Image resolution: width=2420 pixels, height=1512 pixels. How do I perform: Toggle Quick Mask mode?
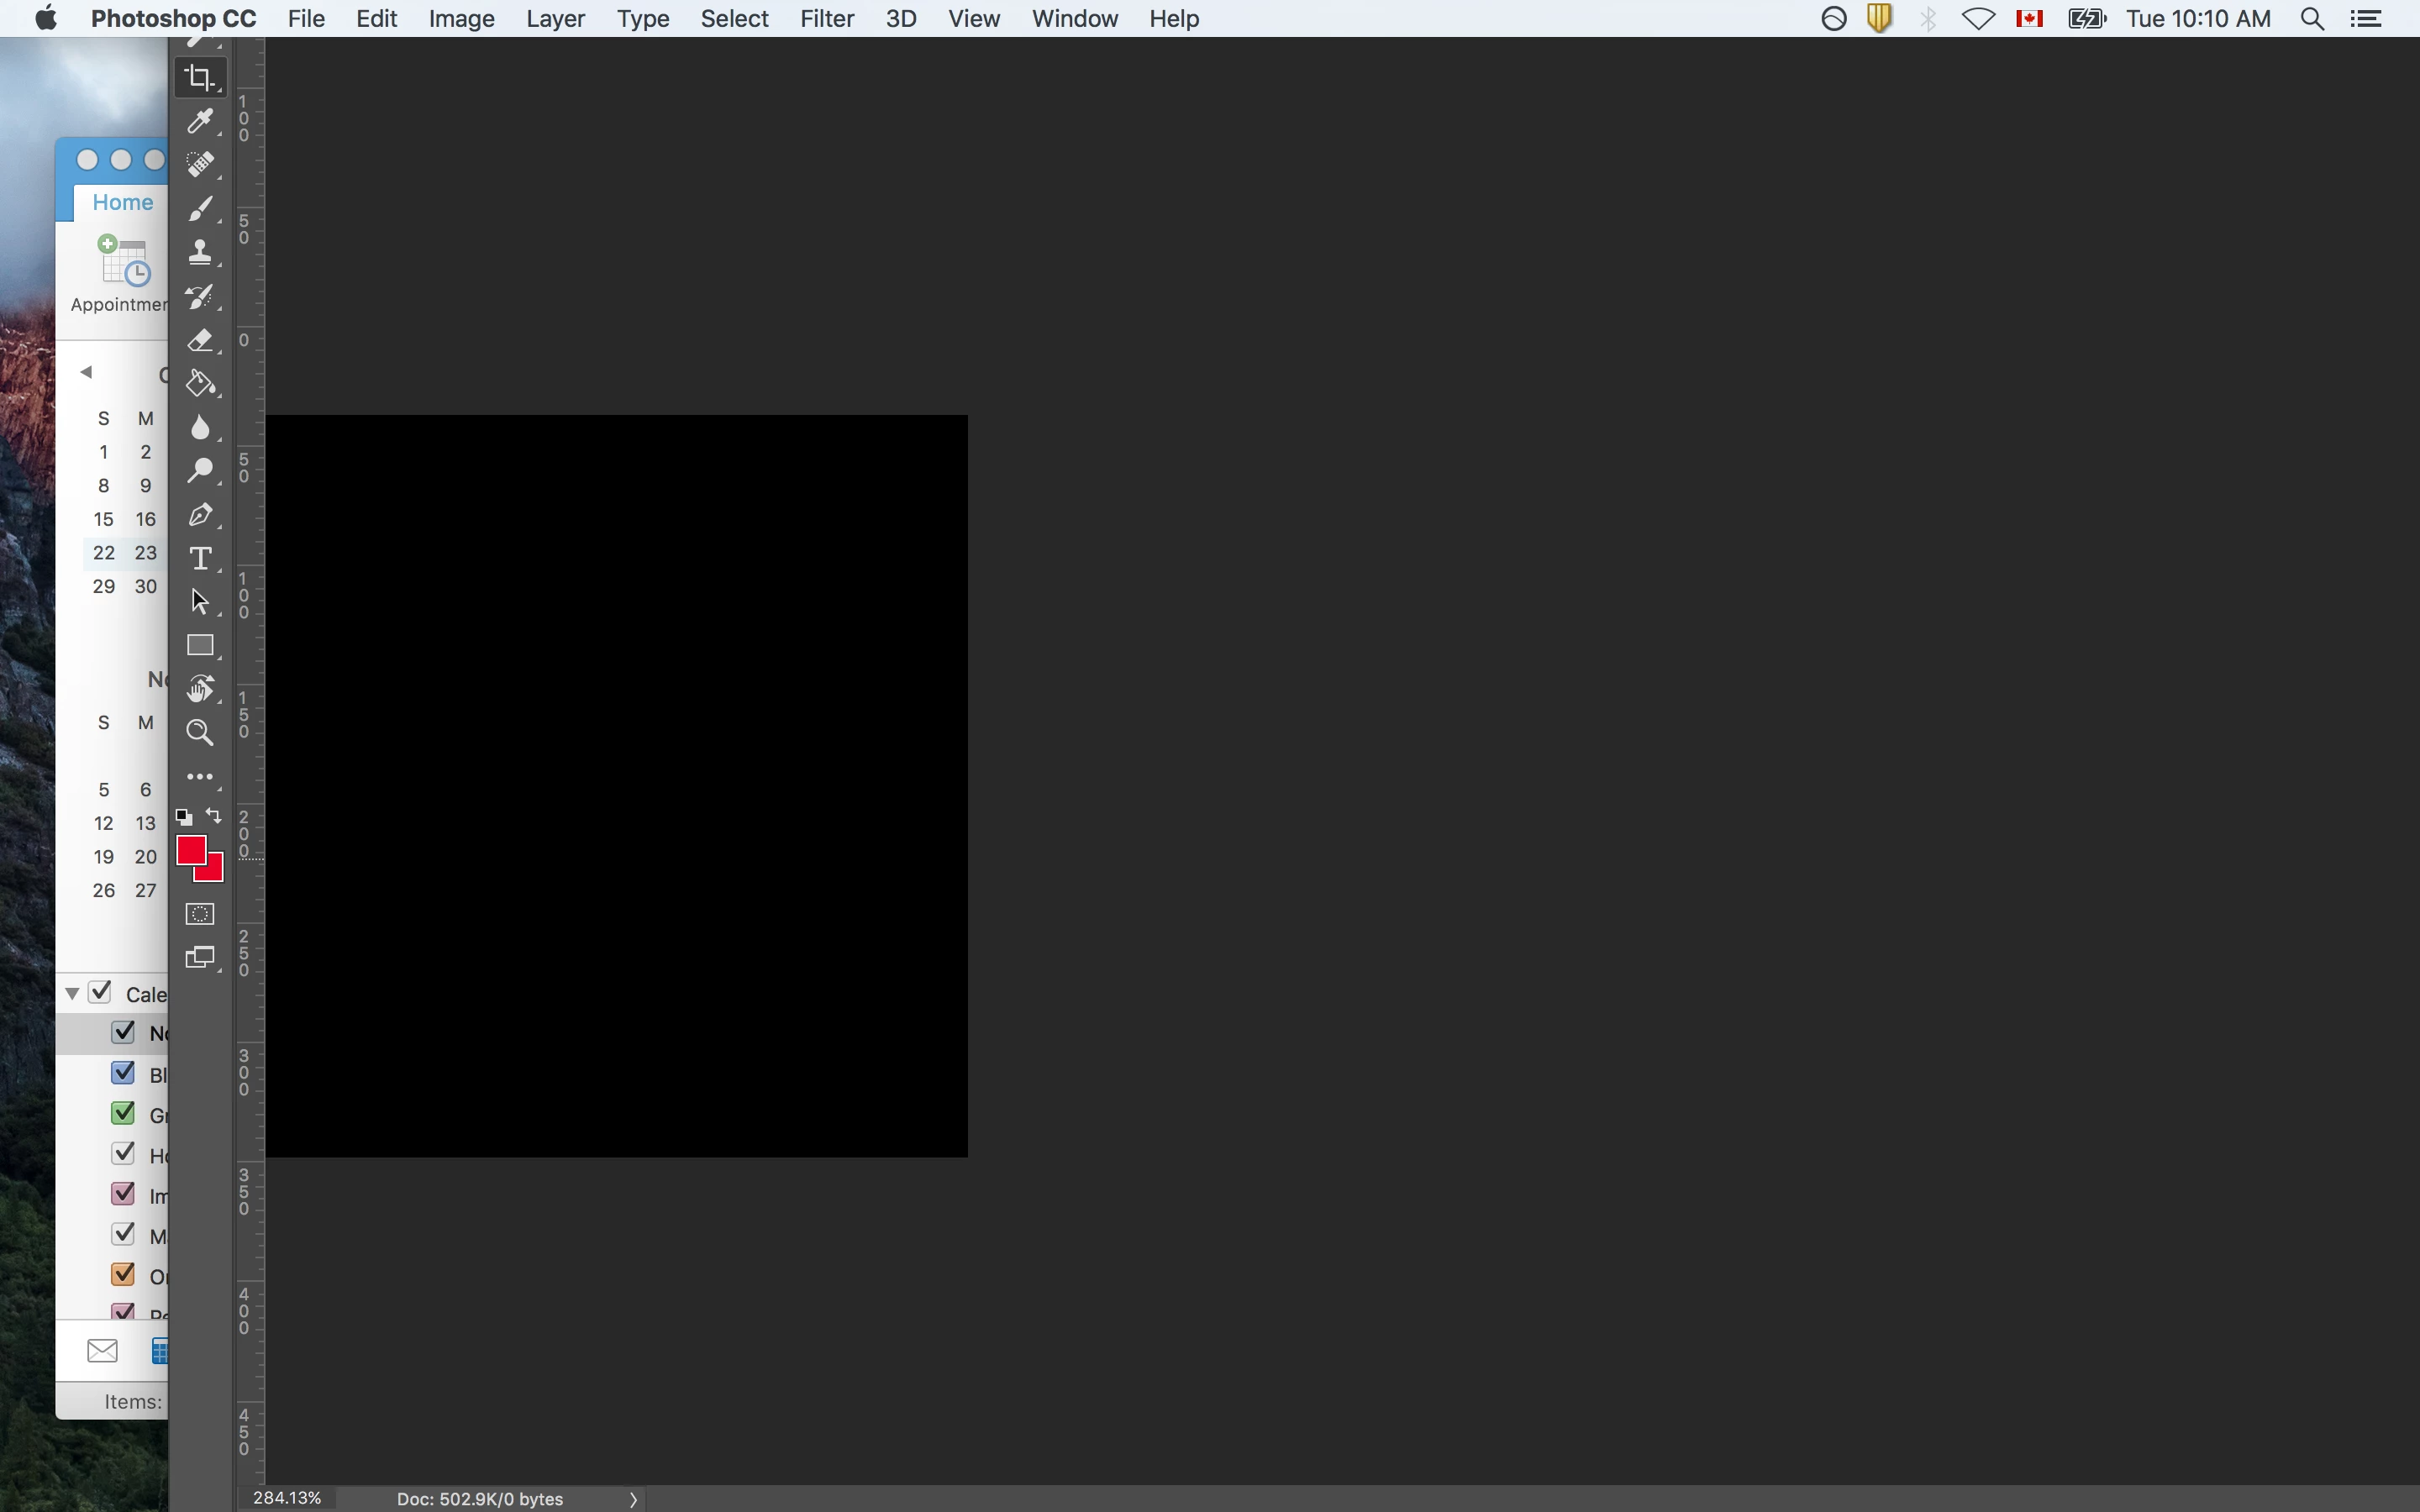[200, 914]
